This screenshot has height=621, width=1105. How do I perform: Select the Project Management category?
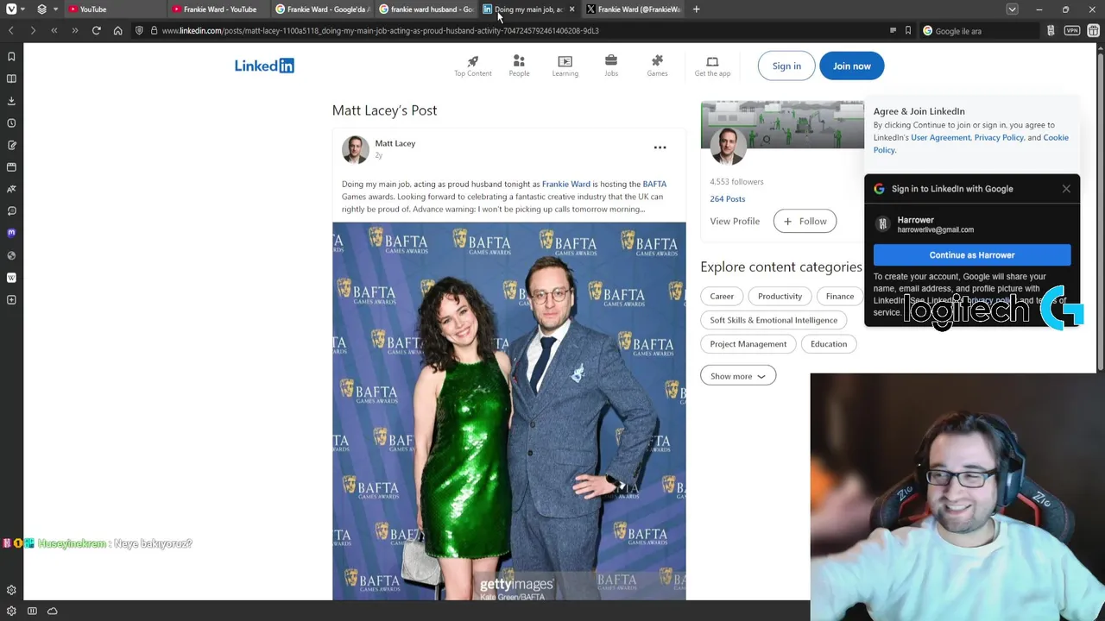point(748,344)
